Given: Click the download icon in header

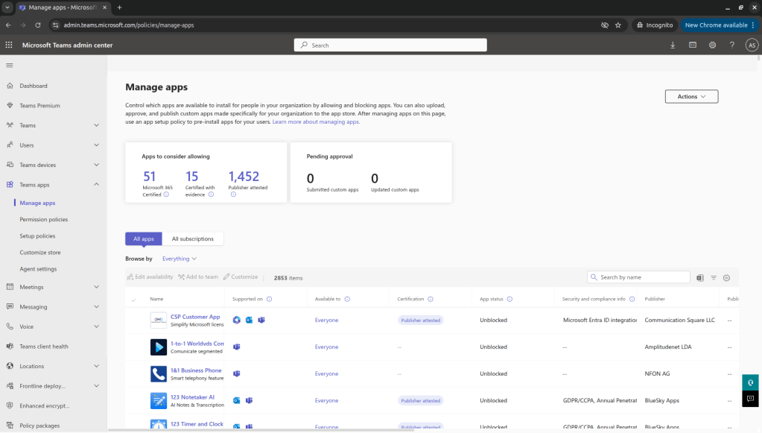Looking at the screenshot, I should 673,45.
